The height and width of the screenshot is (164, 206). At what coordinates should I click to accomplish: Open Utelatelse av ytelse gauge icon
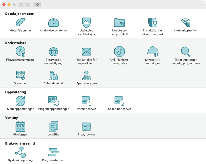coord(53,23)
